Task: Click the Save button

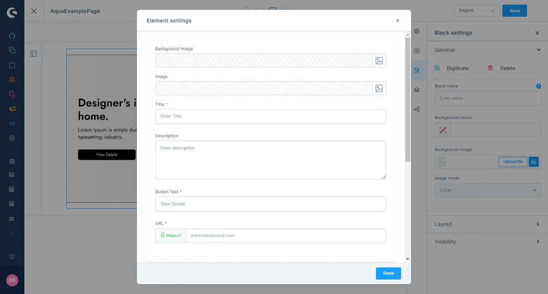Action: click(515, 11)
